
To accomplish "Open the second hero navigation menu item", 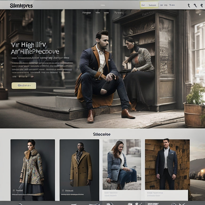I will coord(98,13).
